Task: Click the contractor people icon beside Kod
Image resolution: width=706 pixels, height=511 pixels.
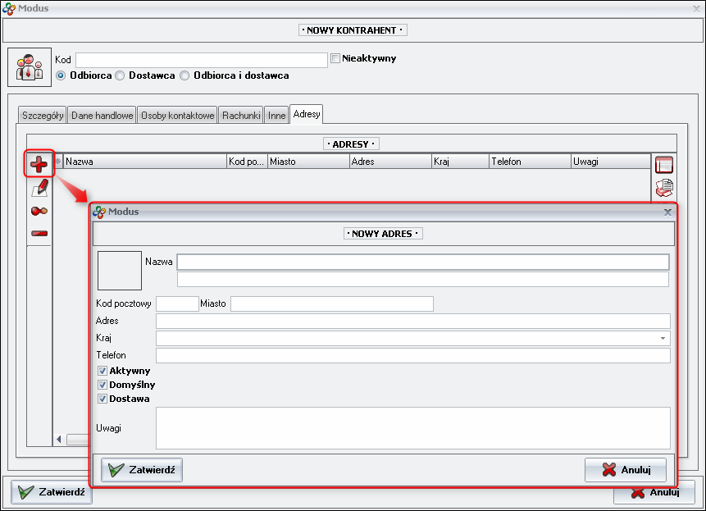Action: (30, 67)
